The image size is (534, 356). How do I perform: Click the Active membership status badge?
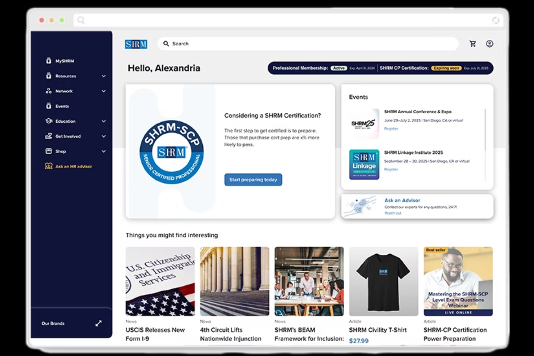(x=339, y=68)
